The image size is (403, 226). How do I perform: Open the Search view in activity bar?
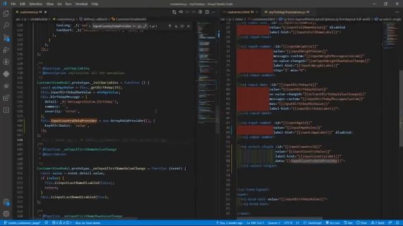pyautogui.click(x=6, y=25)
